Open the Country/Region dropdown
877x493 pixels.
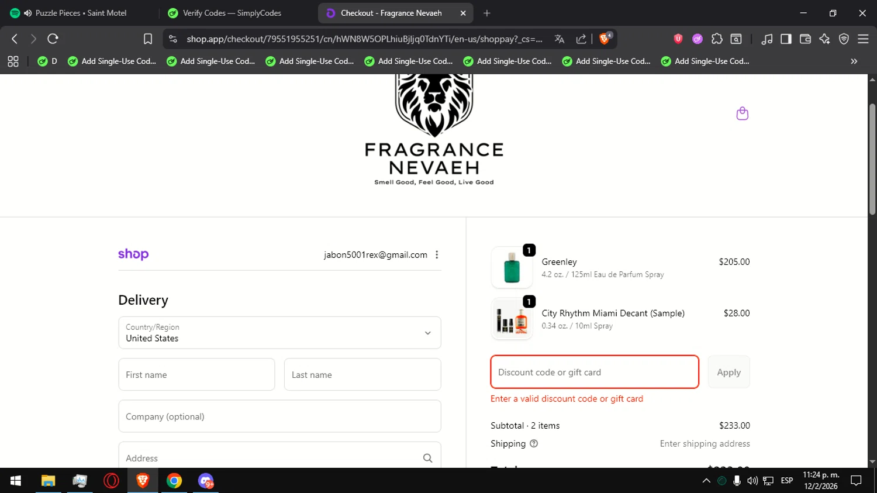pos(279,333)
